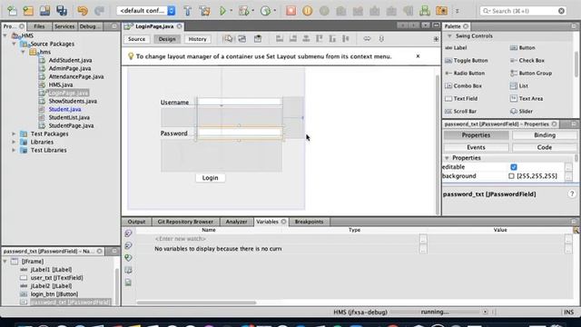Select Student.java in the project tree

click(x=64, y=109)
